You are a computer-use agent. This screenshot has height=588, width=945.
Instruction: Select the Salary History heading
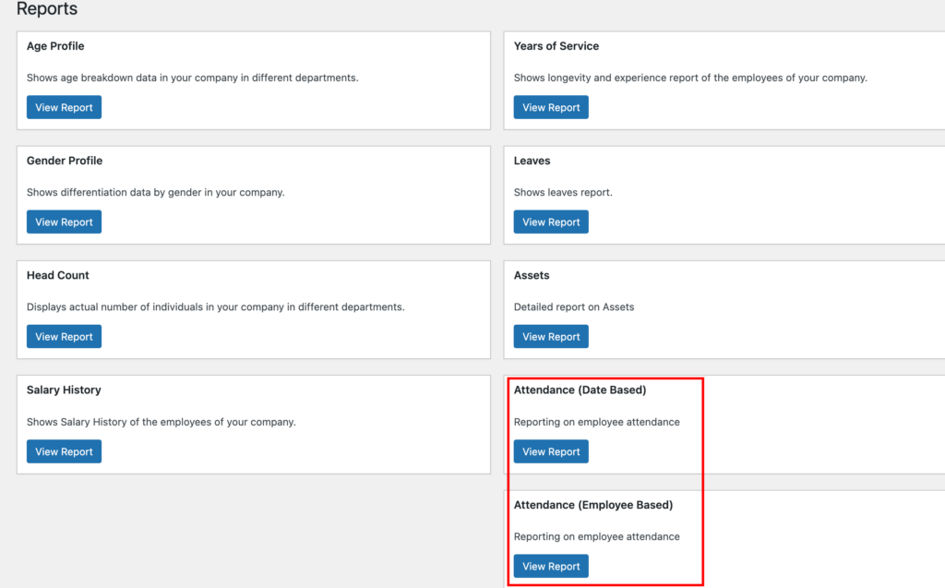point(64,390)
